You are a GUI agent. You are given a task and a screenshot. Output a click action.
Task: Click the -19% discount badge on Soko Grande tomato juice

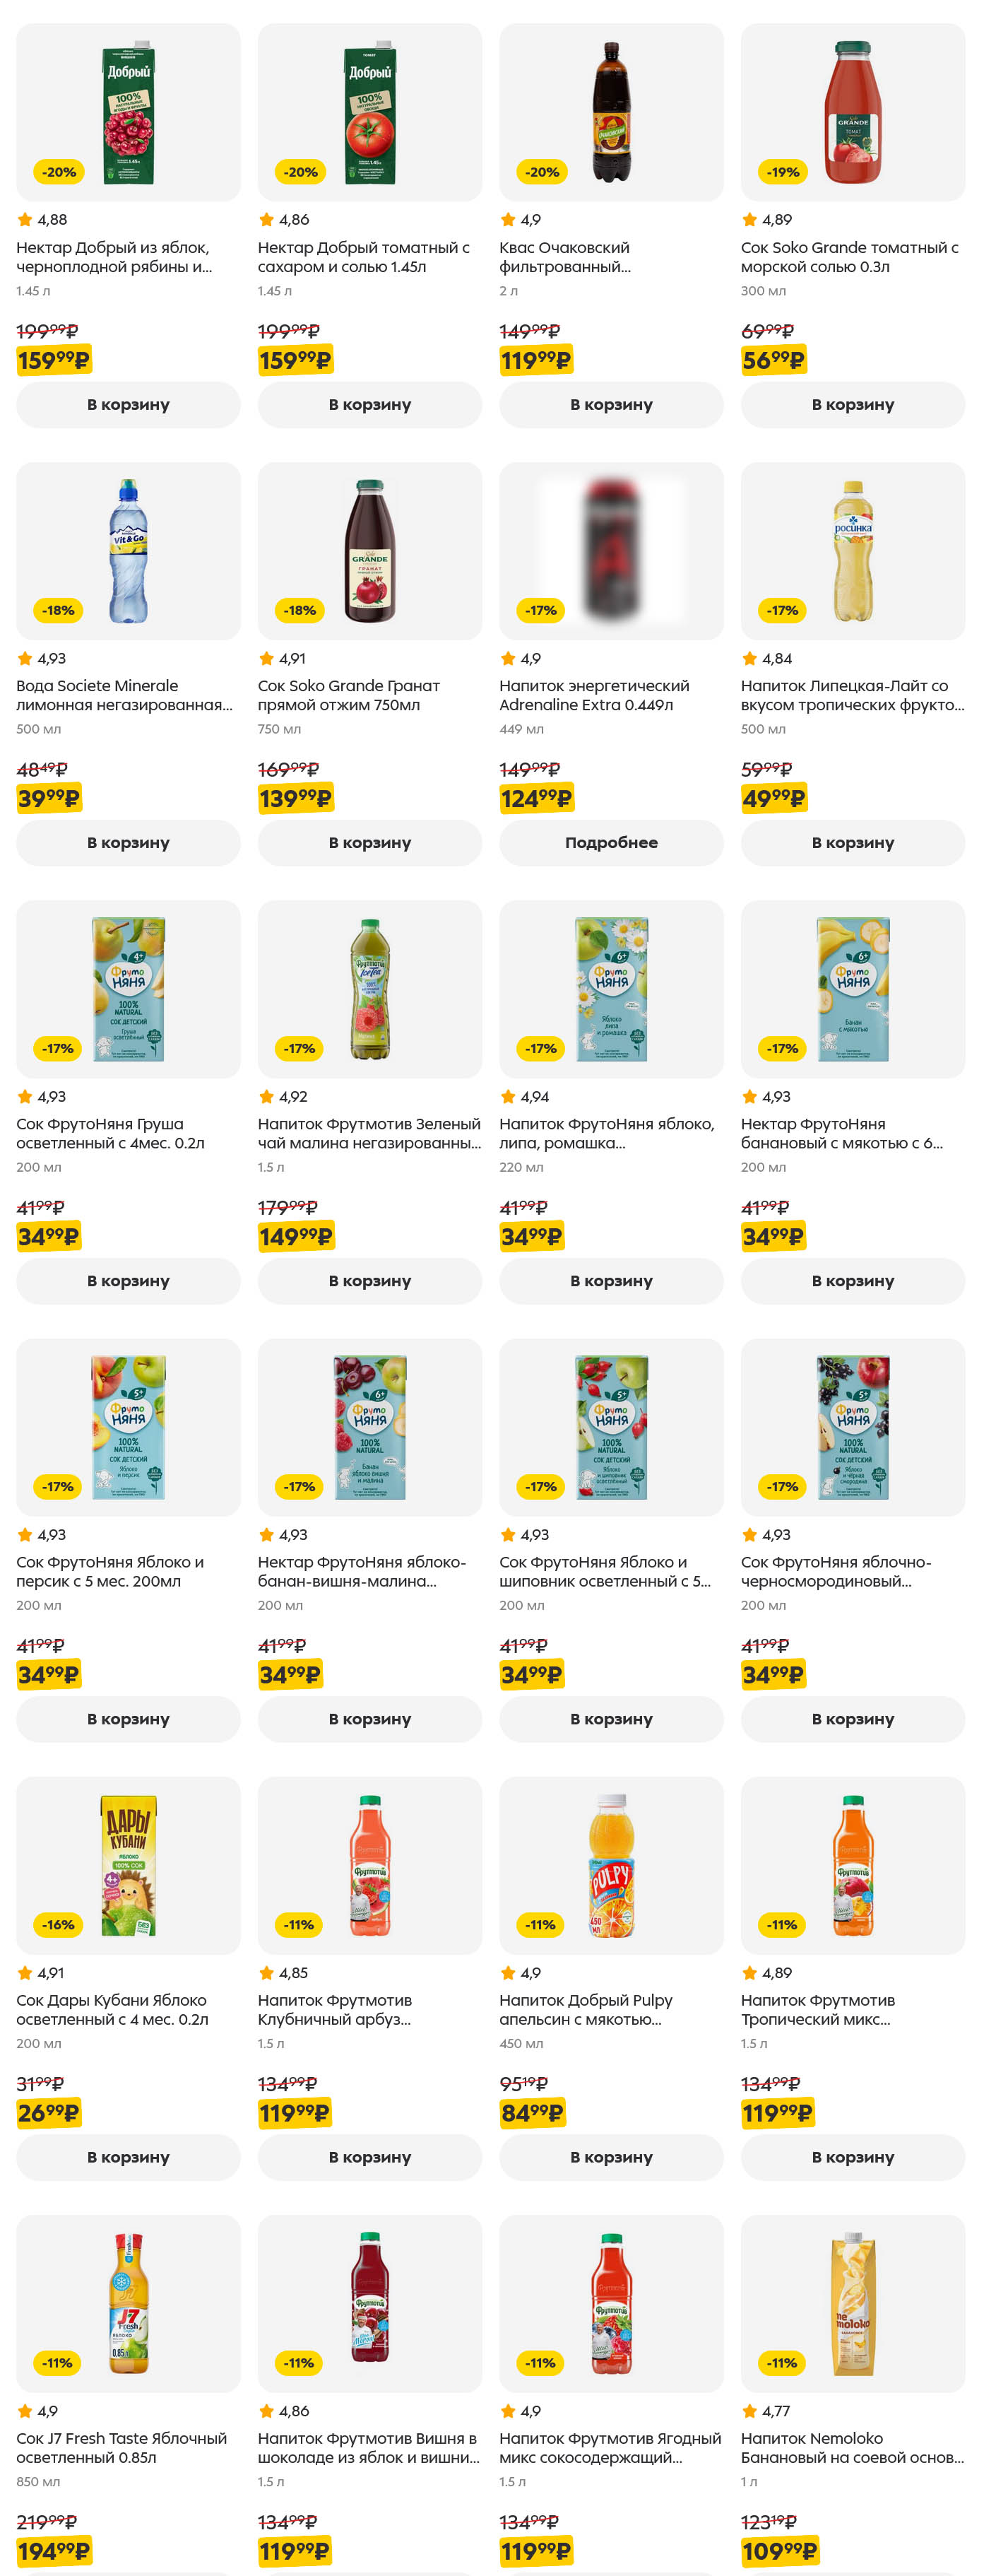point(782,172)
